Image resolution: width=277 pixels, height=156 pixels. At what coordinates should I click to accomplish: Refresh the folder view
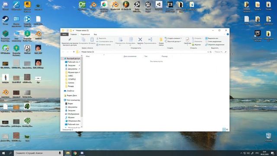pyautogui.click(x=211, y=52)
